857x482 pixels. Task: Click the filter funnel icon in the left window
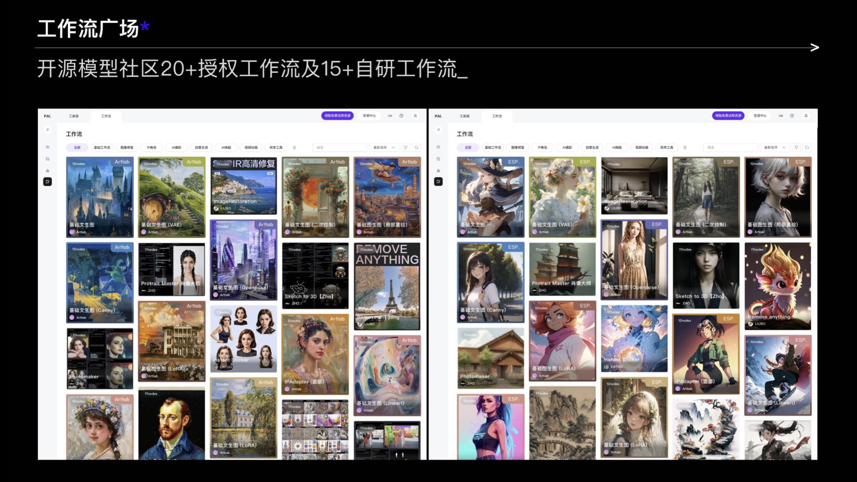[406, 147]
